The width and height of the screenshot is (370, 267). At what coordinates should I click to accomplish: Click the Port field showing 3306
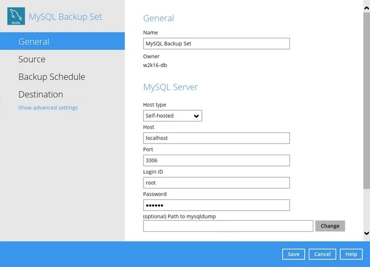coord(216,160)
